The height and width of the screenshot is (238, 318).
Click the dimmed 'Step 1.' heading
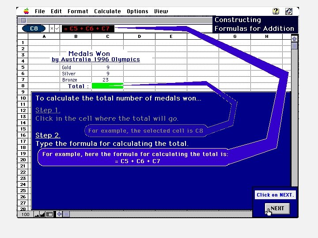tap(48, 110)
